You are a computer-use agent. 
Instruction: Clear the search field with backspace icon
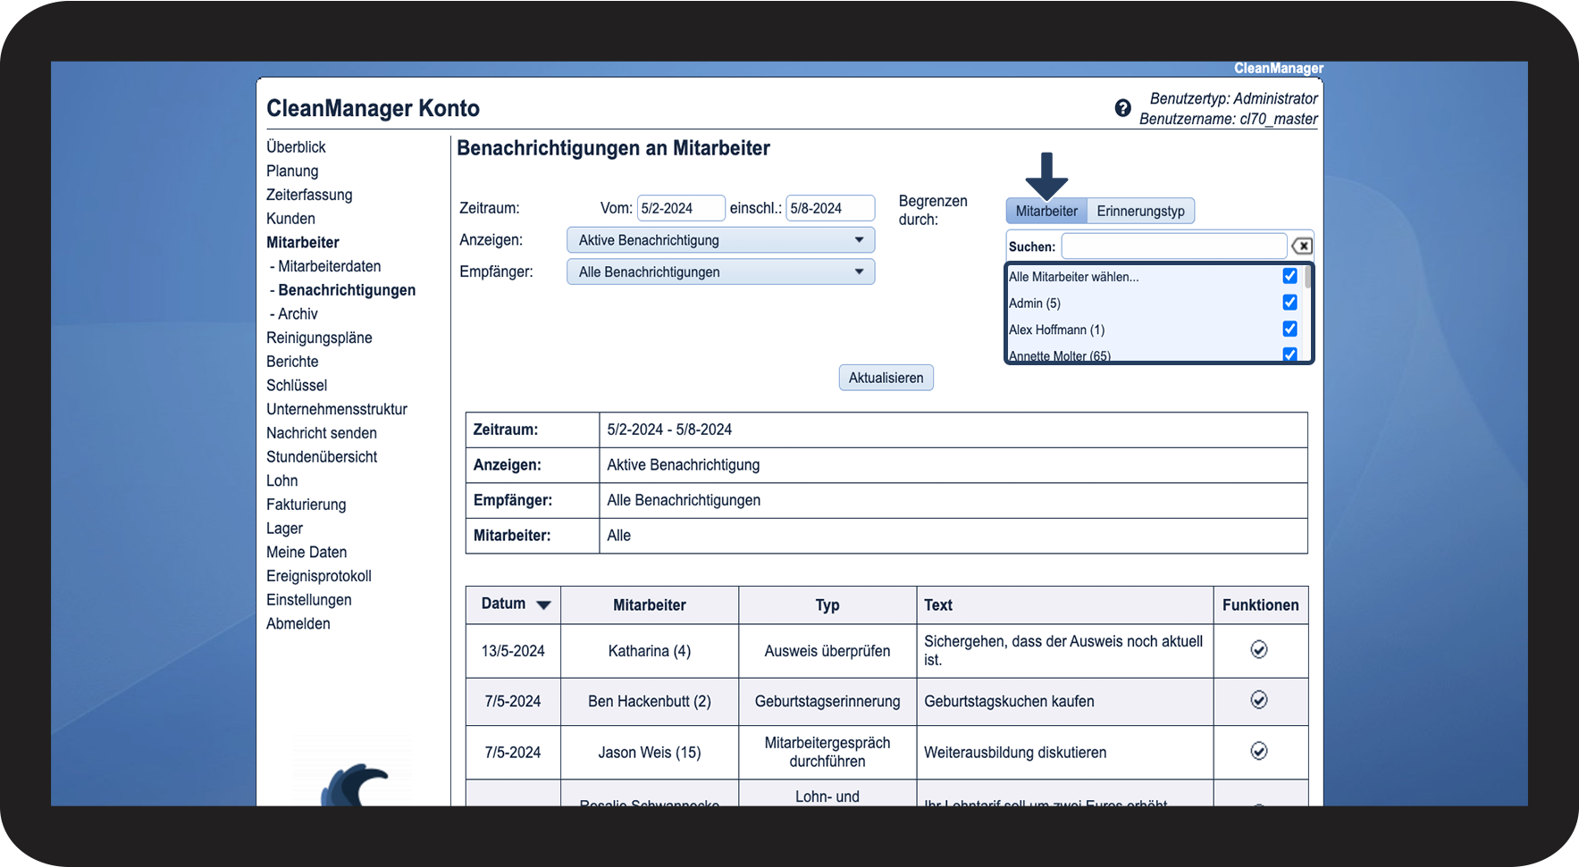tap(1302, 246)
